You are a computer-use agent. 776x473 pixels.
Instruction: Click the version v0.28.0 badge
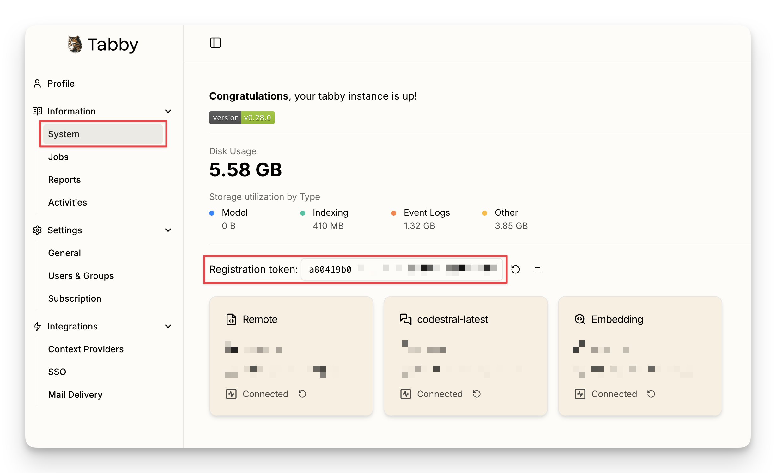point(242,118)
